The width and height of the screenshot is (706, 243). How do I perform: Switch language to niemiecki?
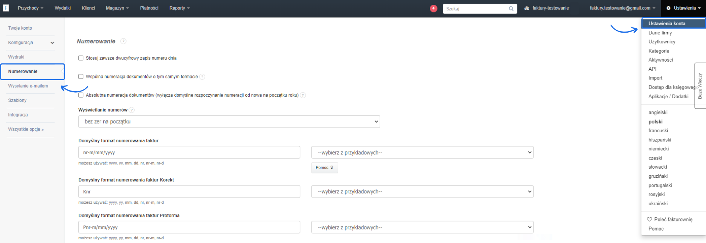659,149
